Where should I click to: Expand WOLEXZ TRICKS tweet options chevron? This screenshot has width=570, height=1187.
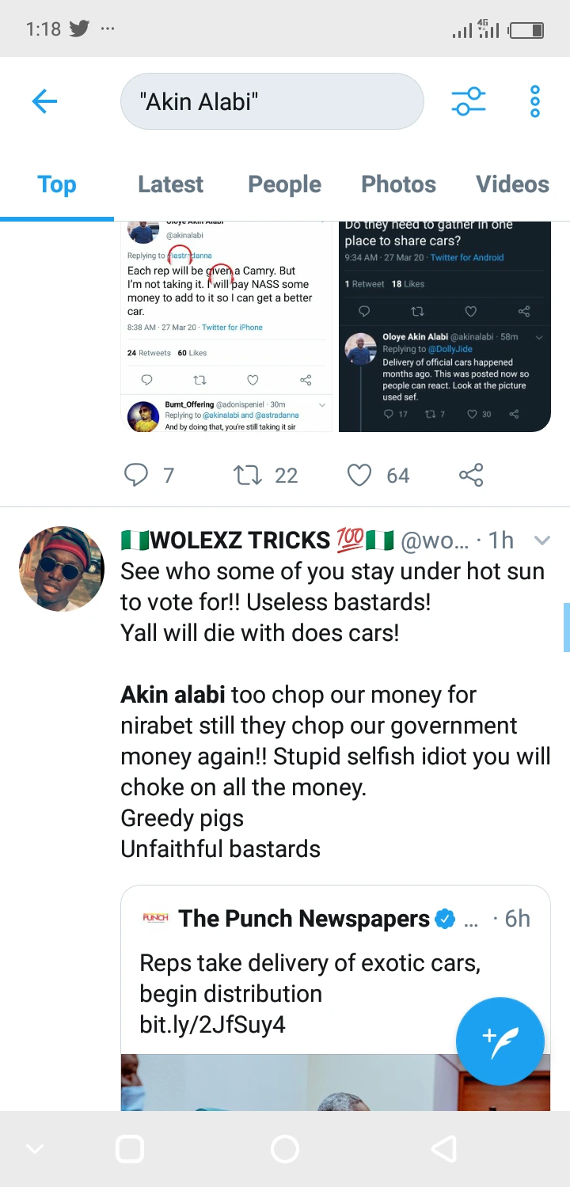[x=541, y=540]
